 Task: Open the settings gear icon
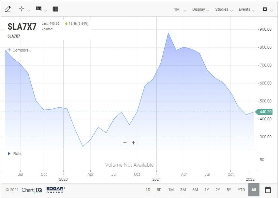(x=265, y=9)
